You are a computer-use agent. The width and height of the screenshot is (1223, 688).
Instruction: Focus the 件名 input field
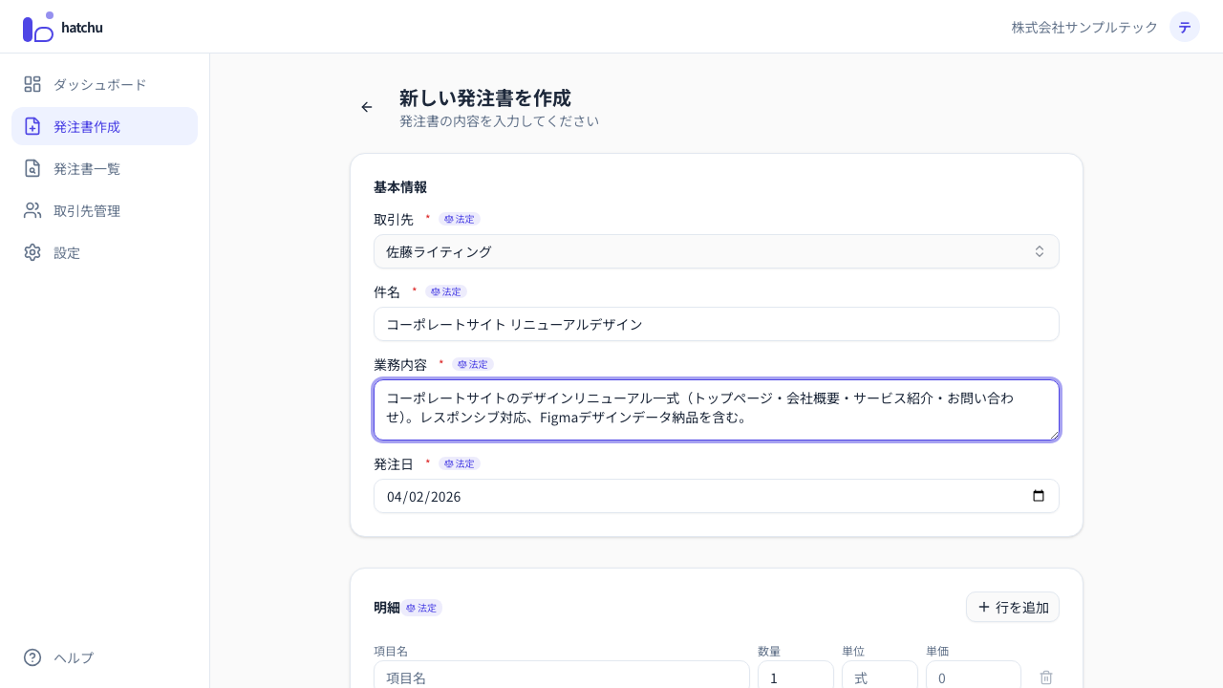coord(717,324)
